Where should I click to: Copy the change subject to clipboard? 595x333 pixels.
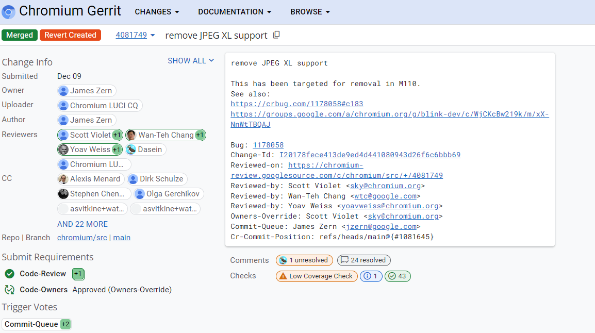tap(276, 35)
